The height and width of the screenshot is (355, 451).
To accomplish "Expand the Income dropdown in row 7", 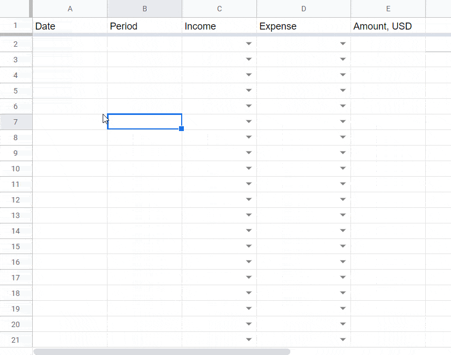I will coord(248,121).
